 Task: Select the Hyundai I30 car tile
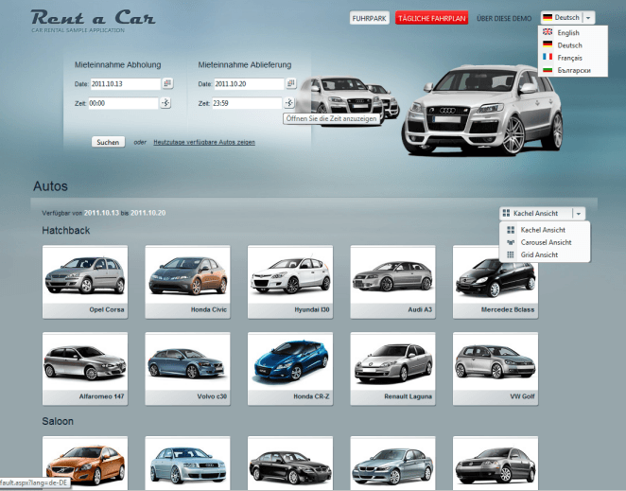point(290,282)
